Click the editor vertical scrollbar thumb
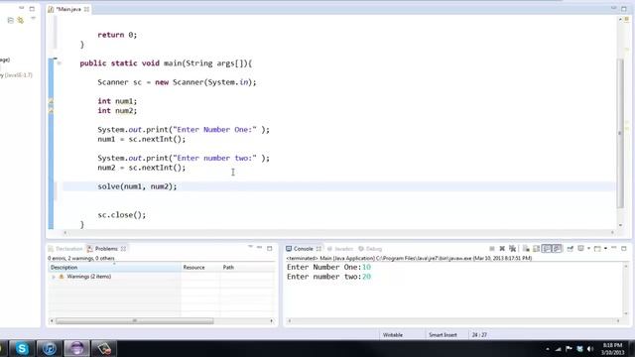The width and height of the screenshot is (635, 357). click(620, 134)
